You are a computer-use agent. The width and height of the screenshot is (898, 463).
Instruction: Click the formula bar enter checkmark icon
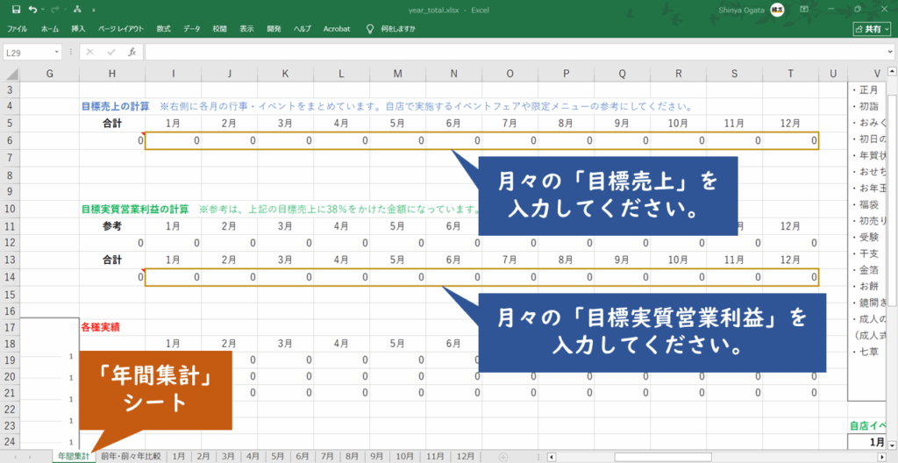[x=110, y=53]
